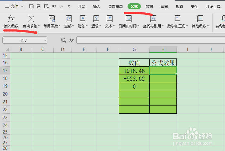Select empty cell H18 beside -928.62
Image resolution: width=225 pixels, height=151 pixels.
(163, 78)
